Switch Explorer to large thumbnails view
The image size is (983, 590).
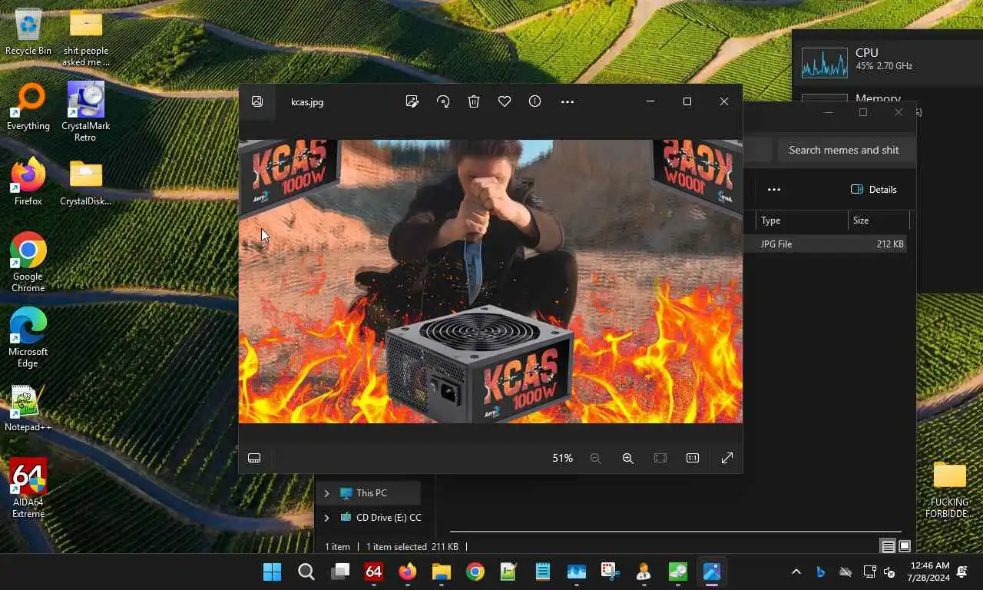(x=905, y=546)
